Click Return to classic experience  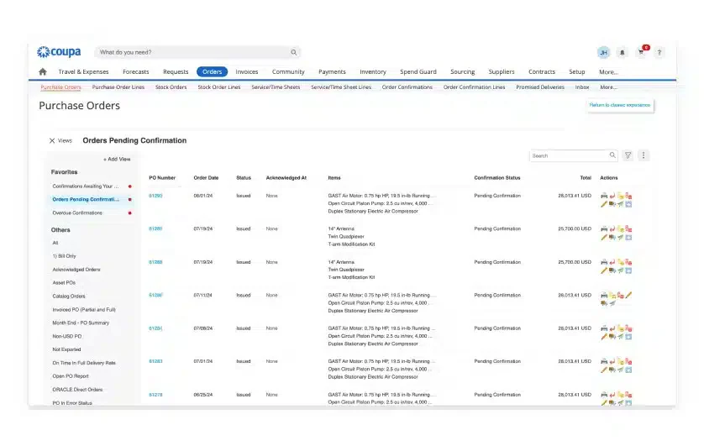[x=620, y=105]
